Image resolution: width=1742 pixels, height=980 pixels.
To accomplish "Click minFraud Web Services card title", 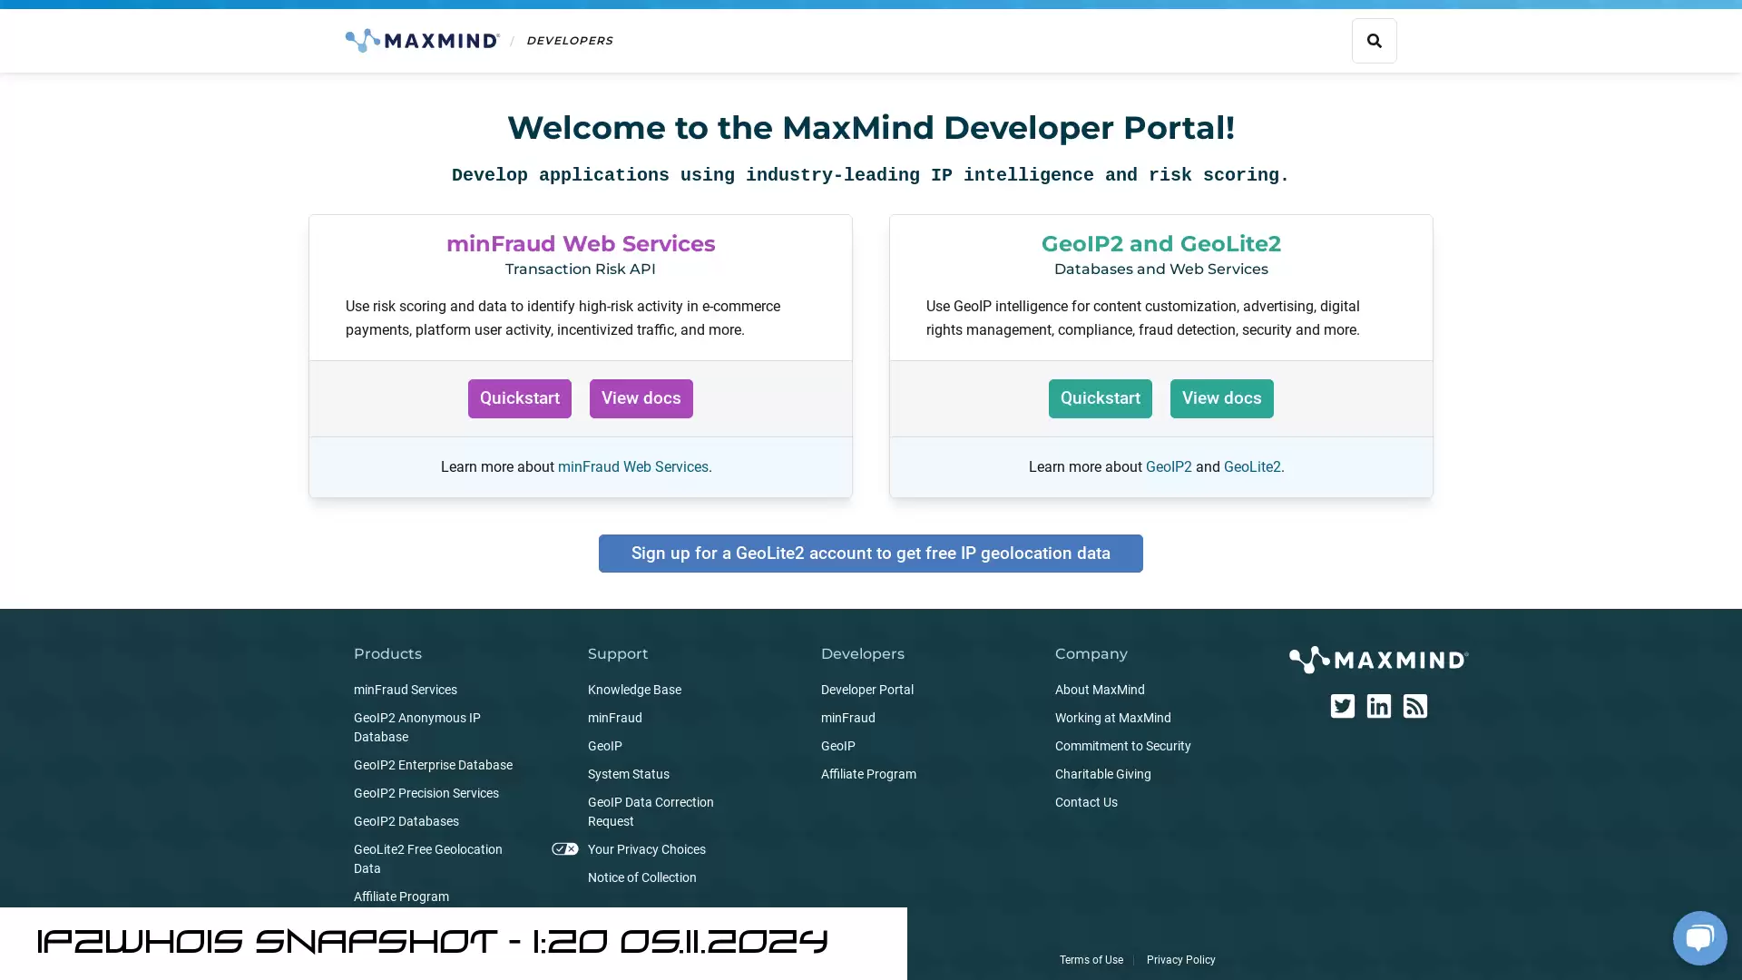I will point(581,243).
